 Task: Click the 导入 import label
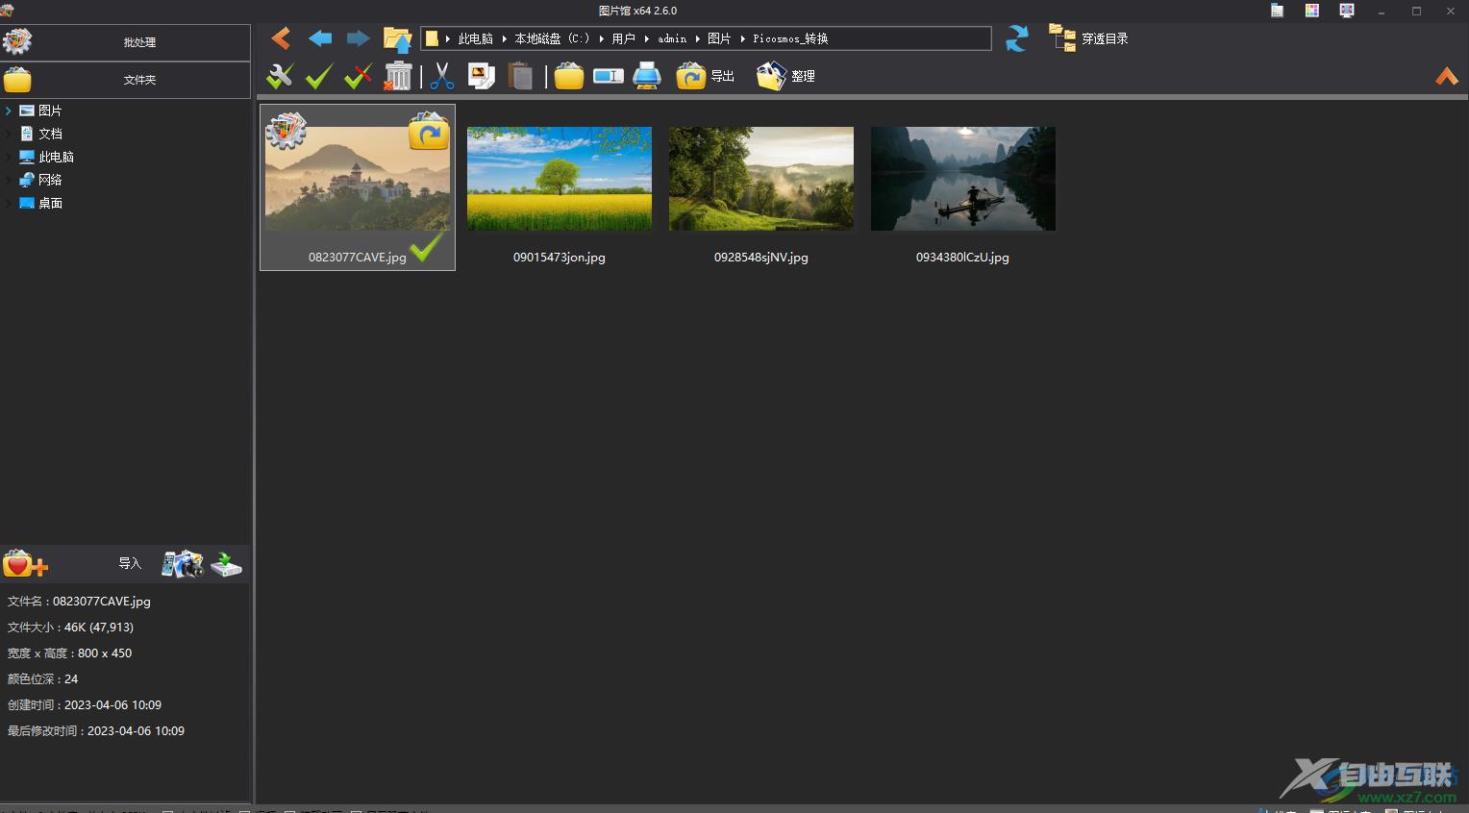pyautogui.click(x=130, y=563)
